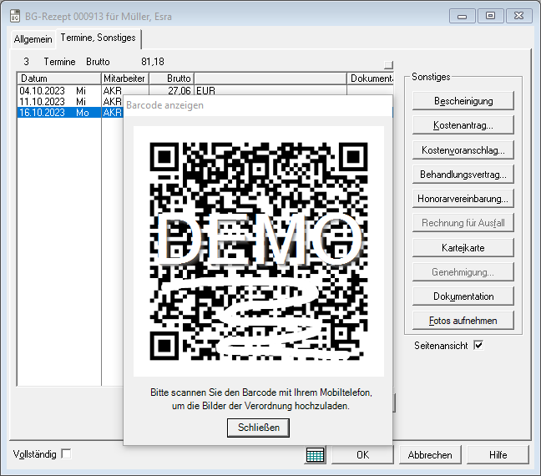This screenshot has width=541, height=476.
Task: Click the Behandlungsvertrag... button
Action: (x=463, y=175)
